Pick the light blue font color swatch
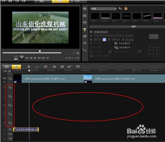This screenshot has height=142, width=165. click(104, 40)
